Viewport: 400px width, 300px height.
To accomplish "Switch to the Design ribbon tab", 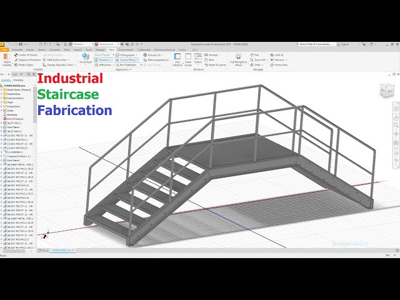I will (x=30, y=50).
